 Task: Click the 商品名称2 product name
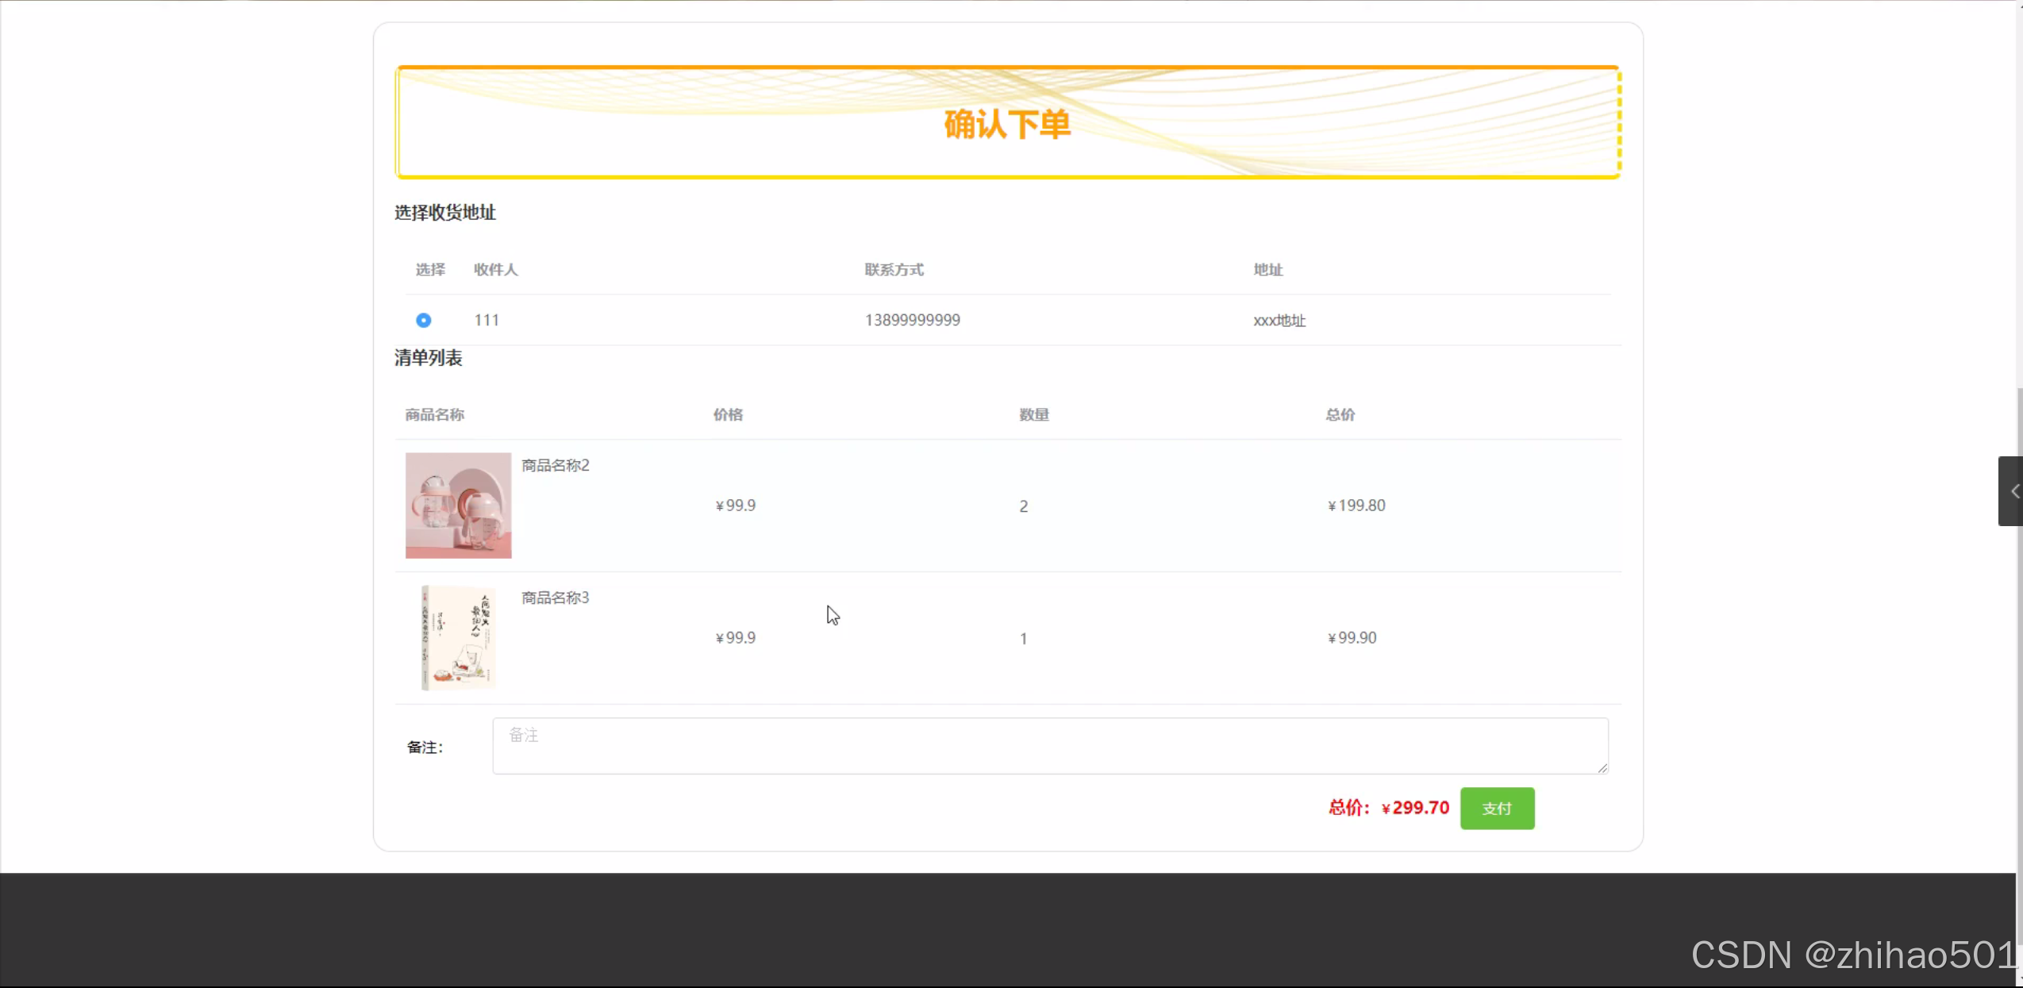pos(555,465)
